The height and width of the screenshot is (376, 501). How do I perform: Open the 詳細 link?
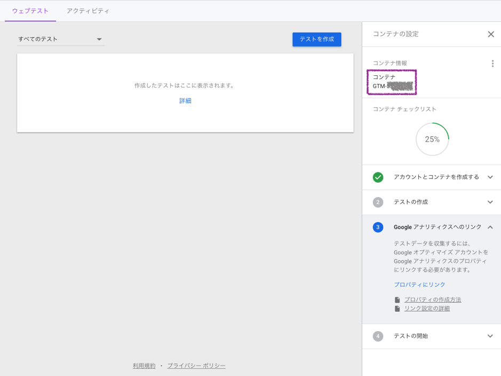tap(185, 101)
